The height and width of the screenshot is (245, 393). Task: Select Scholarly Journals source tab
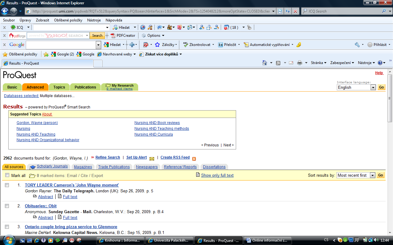(49, 167)
